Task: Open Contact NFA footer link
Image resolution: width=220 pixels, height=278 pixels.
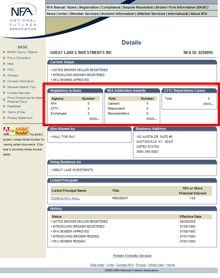Action: [125, 265]
